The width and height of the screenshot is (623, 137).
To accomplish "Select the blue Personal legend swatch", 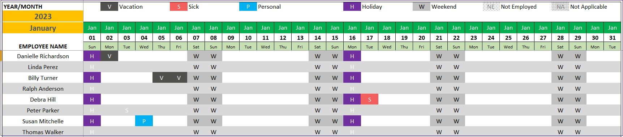I will coord(248,7).
